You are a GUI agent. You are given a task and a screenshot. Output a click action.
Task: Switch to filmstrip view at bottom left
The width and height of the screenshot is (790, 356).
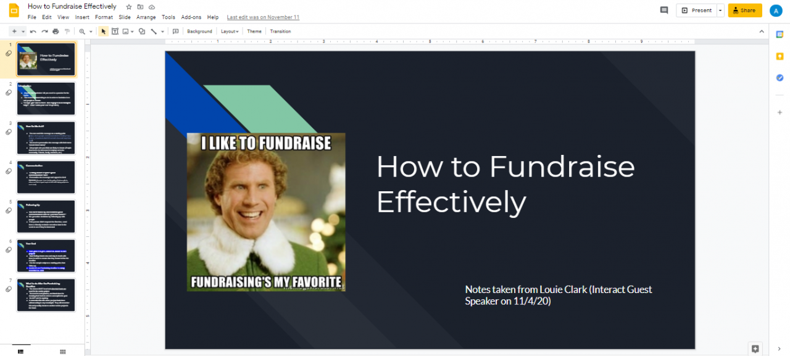coord(20,351)
